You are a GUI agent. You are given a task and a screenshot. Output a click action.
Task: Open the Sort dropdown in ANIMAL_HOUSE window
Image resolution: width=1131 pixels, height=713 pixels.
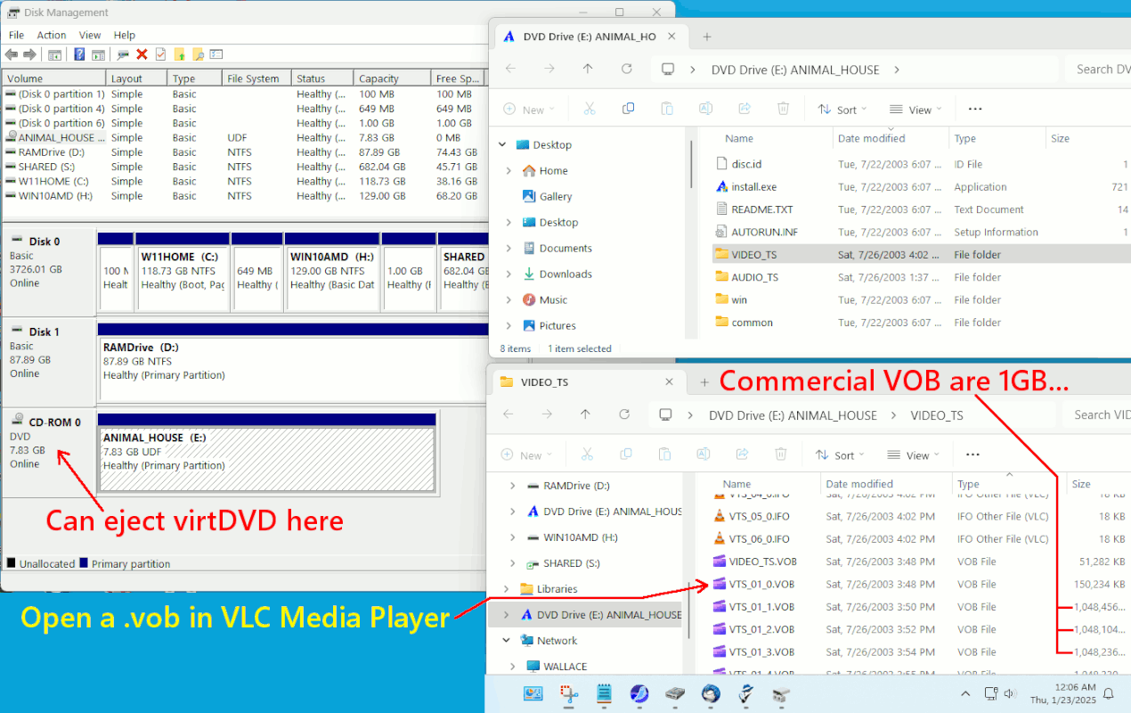pyautogui.click(x=842, y=110)
